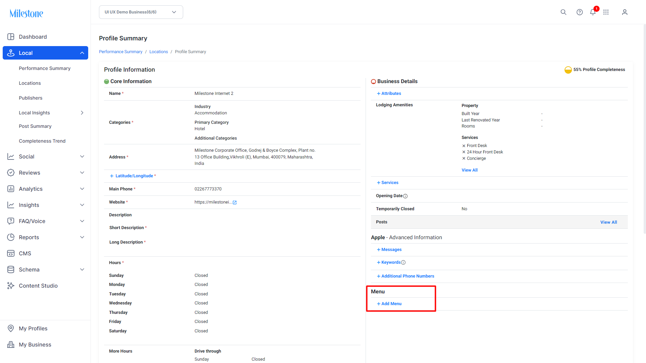Viewport: 646px width, 363px height.
Task: Click the Opening Date info icon
Action: point(405,196)
